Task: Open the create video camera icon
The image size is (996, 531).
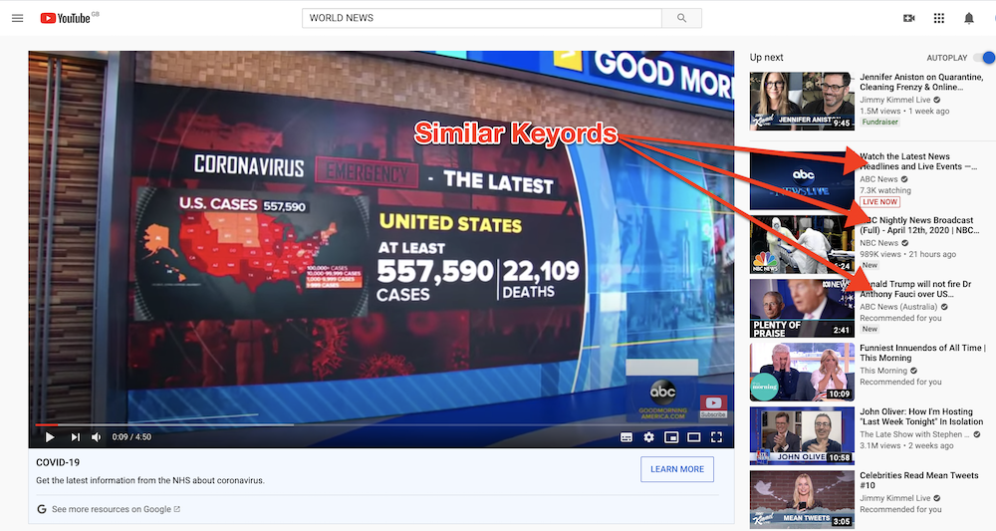Action: (x=909, y=18)
